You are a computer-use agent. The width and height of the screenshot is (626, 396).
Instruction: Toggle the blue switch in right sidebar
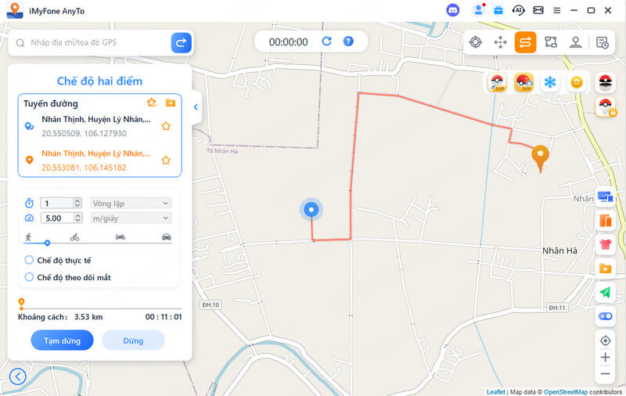pyautogui.click(x=605, y=316)
